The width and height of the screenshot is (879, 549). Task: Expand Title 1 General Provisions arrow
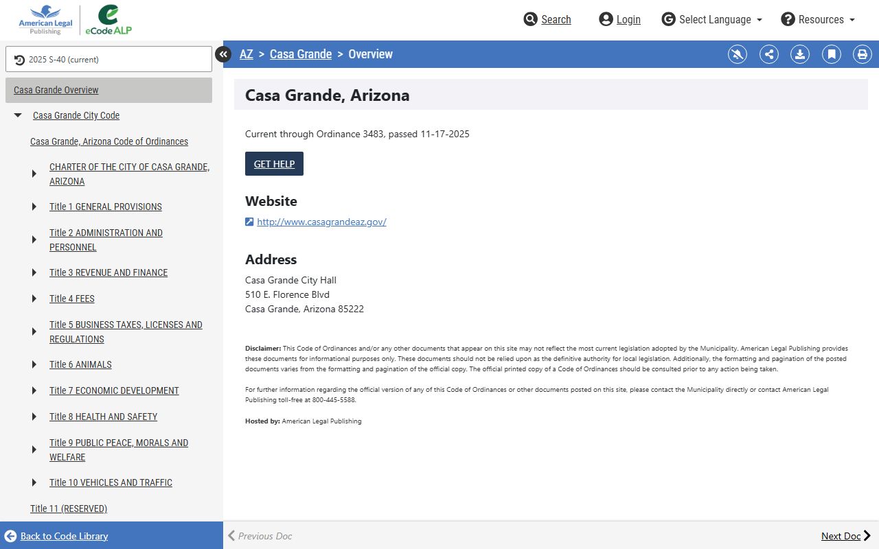point(34,207)
